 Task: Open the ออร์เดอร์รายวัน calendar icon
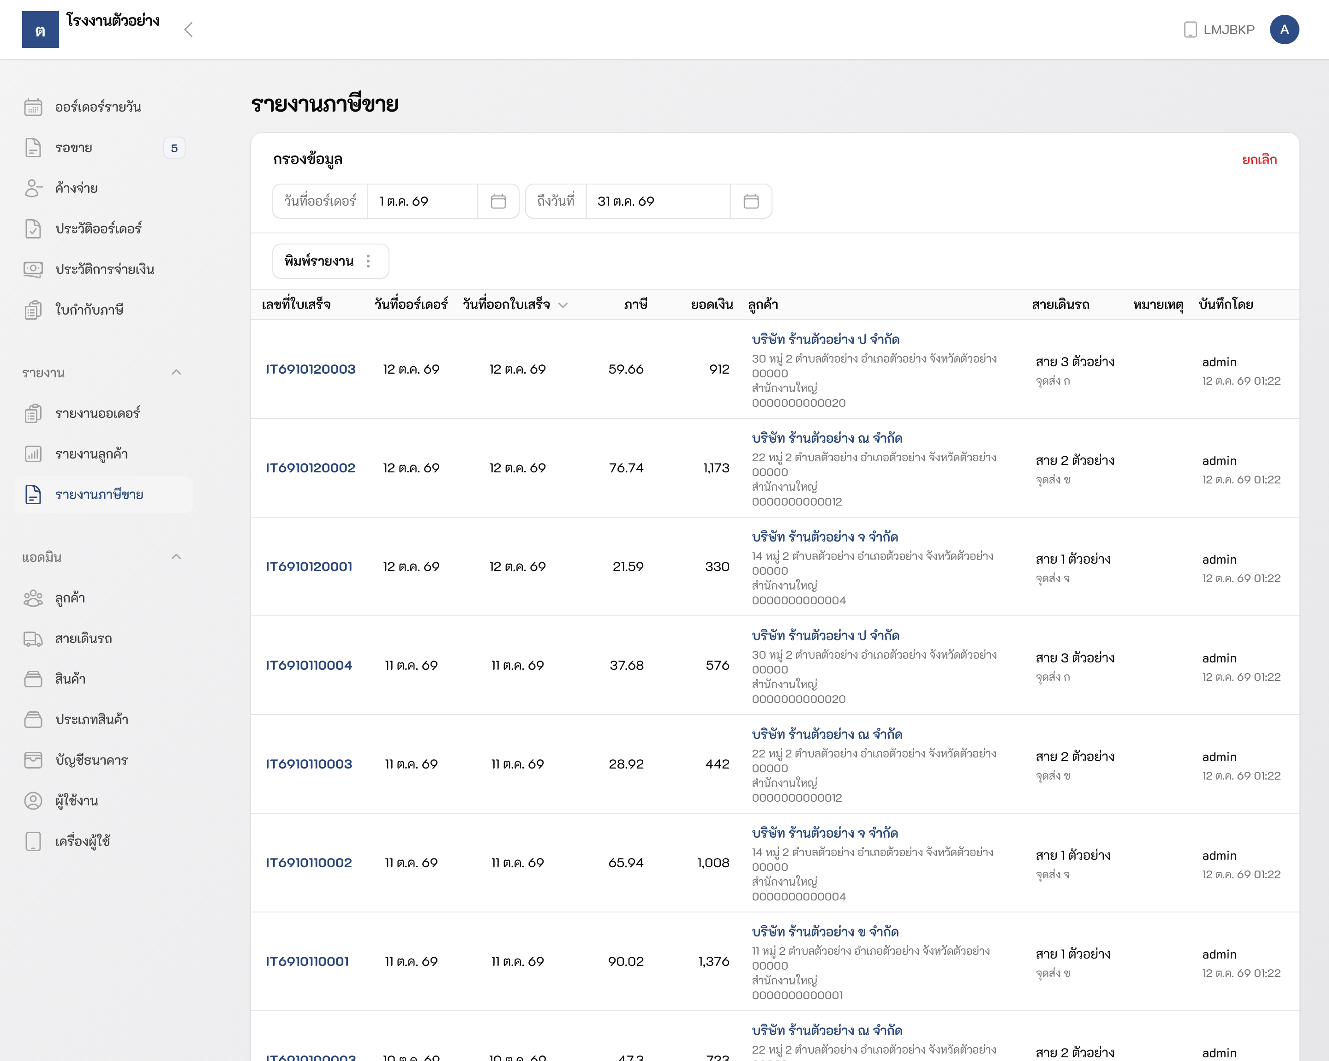click(x=33, y=107)
